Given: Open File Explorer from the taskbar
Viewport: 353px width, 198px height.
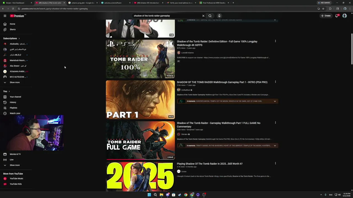Looking at the screenshot, I should pyautogui.click(x=161, y=195).
